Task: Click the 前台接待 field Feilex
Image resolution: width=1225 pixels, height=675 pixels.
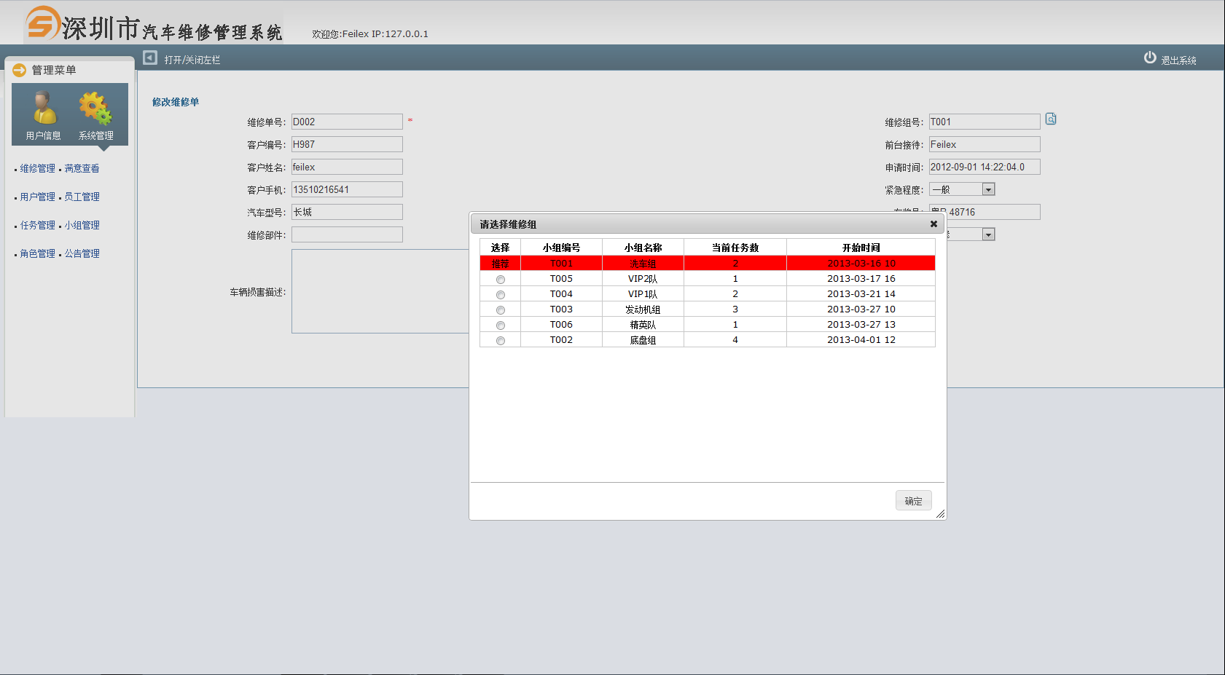Action: point(985,144)
